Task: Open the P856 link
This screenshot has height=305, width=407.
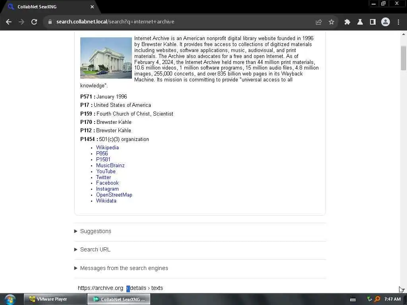Action: 102,153
